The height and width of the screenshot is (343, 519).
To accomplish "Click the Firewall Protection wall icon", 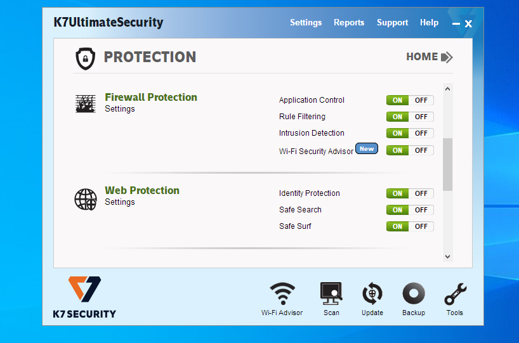I will 86,103.
